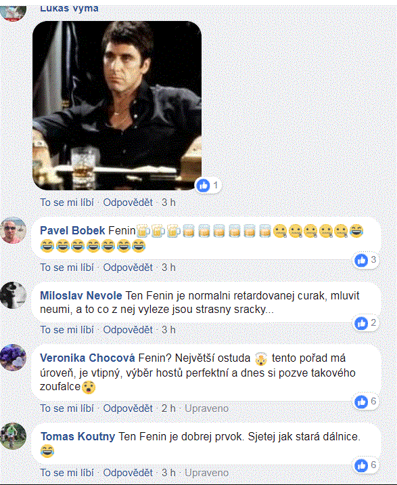Open Pavel Bobek's profile picture
This screenshot has height=485, width=397.
coord(13,230)
